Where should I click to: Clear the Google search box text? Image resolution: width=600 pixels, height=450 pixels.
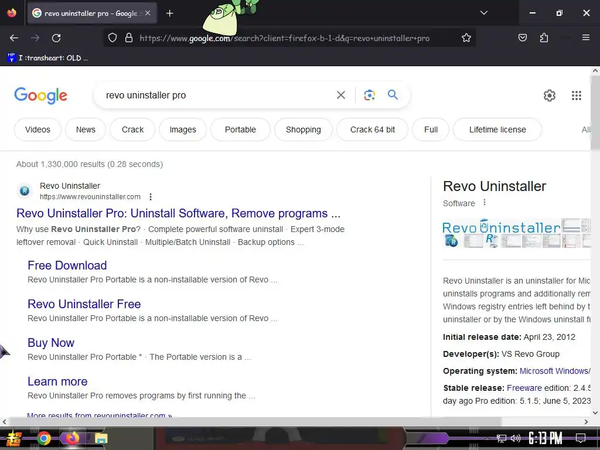click(x=340, y=96)
